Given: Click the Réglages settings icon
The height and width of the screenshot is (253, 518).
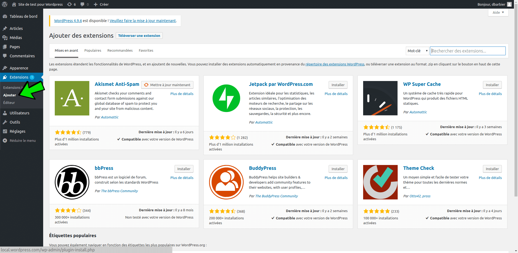Looking at the screenshot, I should click(5, 131).
